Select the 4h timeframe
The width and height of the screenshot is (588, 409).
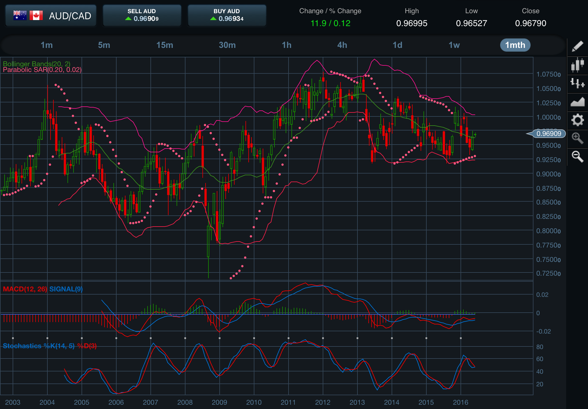(342, 45)
